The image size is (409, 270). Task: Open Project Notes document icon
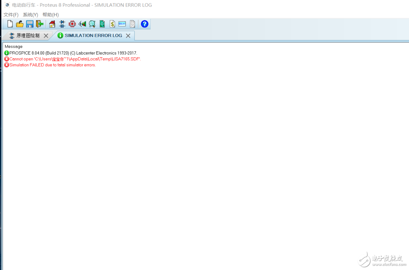click(133, 24)
